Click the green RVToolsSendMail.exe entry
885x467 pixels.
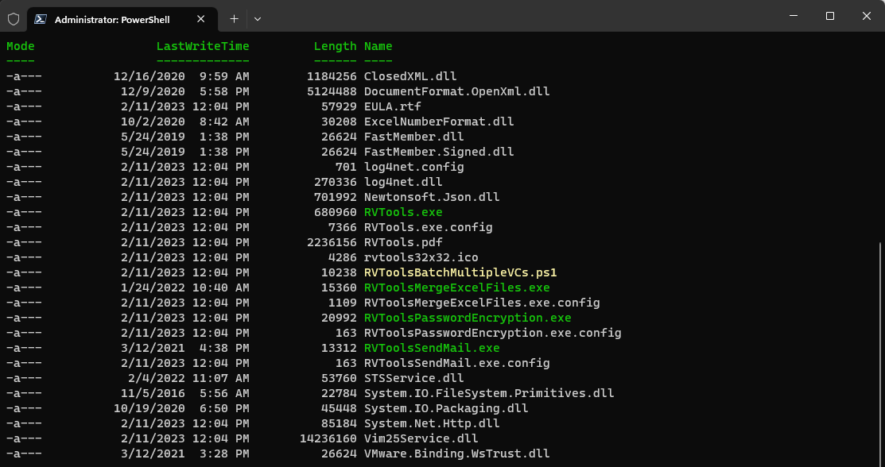[x=432, y=348]
